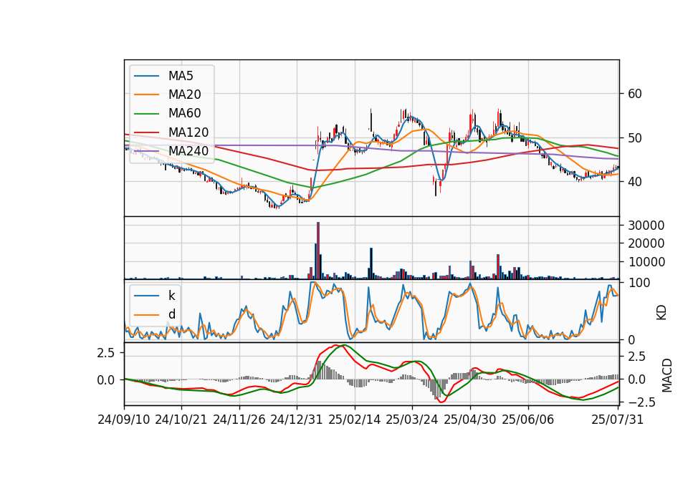Viewport: 688px width, 494px height.
Task: Click the volume axis value 20000
Action: 646,243
